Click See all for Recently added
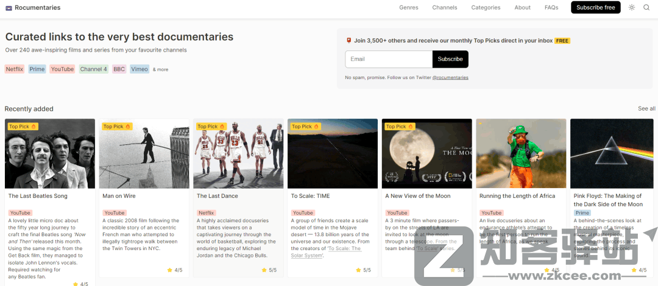Image resolution: width=658 pixels, height=286 pixels. pos(646,108)
